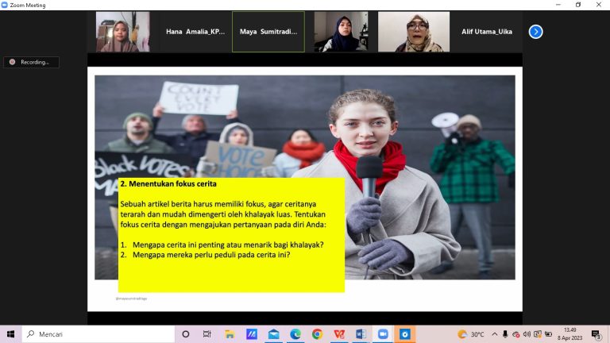The height and width of the screenshot is (343, 610).
Task: Click text 'Mengapa mereka perlu peduli pada cerita ini?'
Action: pos(211,255)
